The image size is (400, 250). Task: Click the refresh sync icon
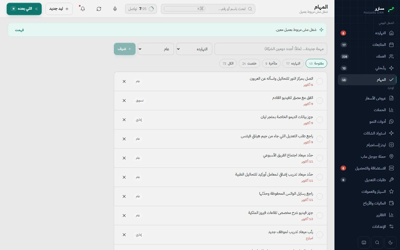99,9
